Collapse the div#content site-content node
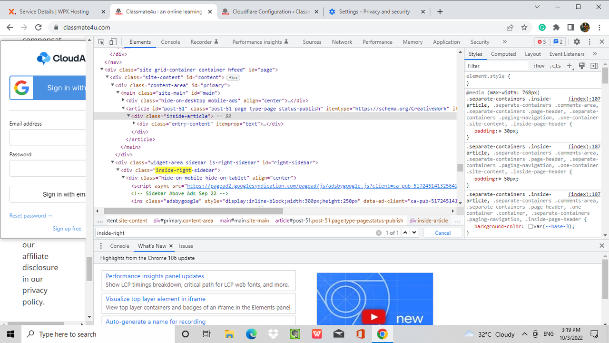609x343 pixels. tap(108, 77)
